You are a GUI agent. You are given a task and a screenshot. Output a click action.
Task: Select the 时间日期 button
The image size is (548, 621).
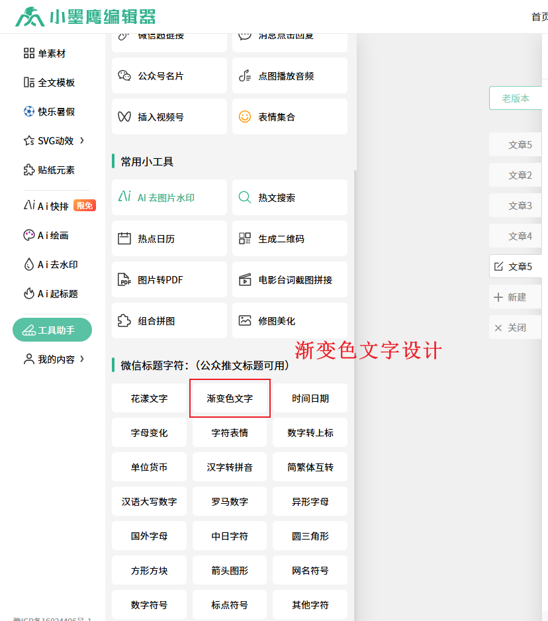[310, 398]
